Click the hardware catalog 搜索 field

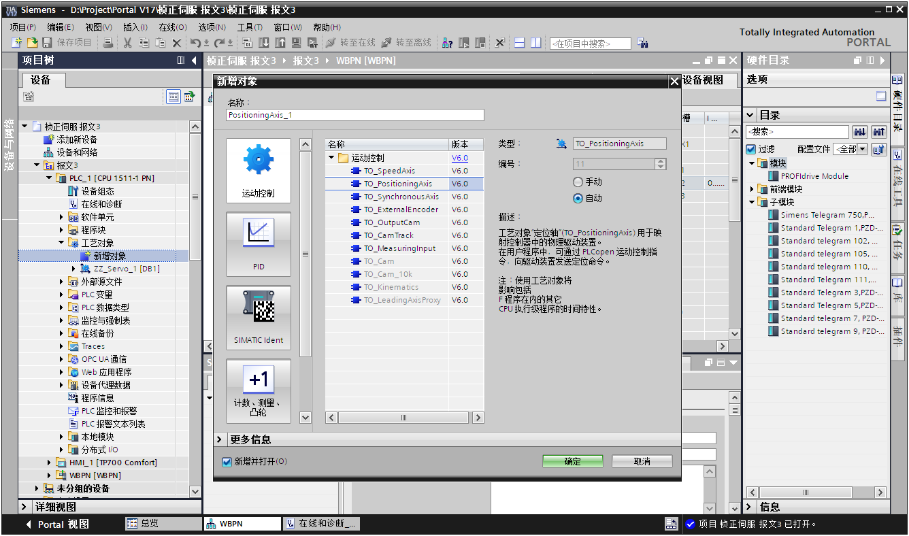(x=797, y=131)
